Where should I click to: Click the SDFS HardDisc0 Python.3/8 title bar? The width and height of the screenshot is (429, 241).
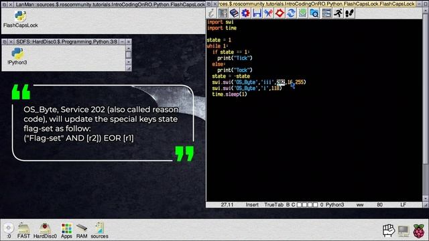(66, 42)
